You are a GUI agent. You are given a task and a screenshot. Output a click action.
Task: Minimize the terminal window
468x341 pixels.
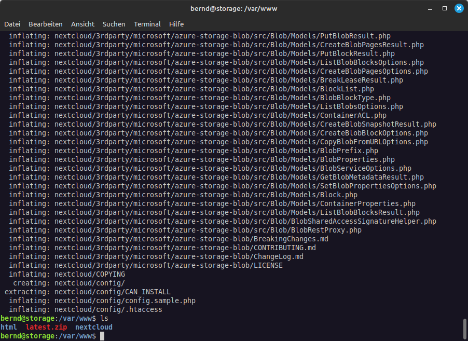click(x=430, y=9)
